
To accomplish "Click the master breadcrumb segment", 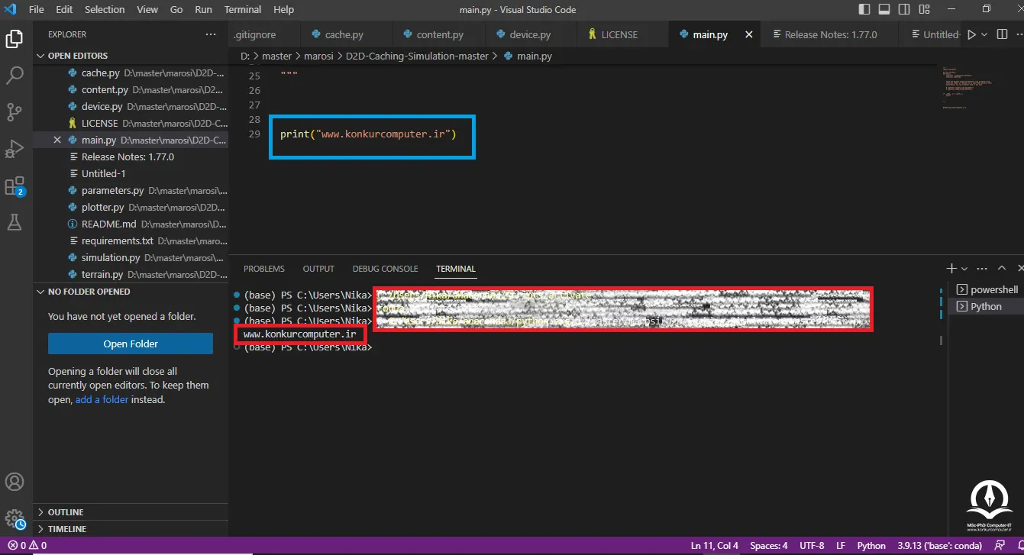I will coord(276,56).
